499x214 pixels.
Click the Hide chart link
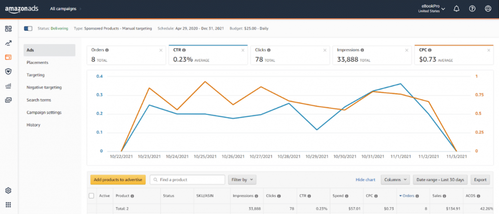coord(365,179)
